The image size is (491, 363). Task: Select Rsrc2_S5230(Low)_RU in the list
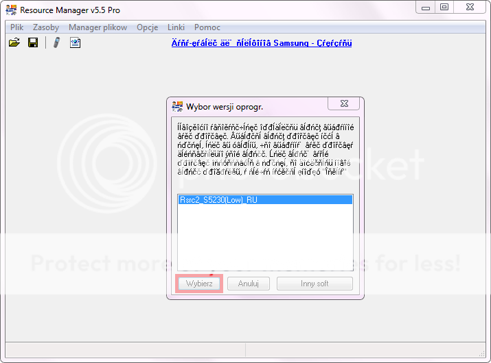pos(264,200)
